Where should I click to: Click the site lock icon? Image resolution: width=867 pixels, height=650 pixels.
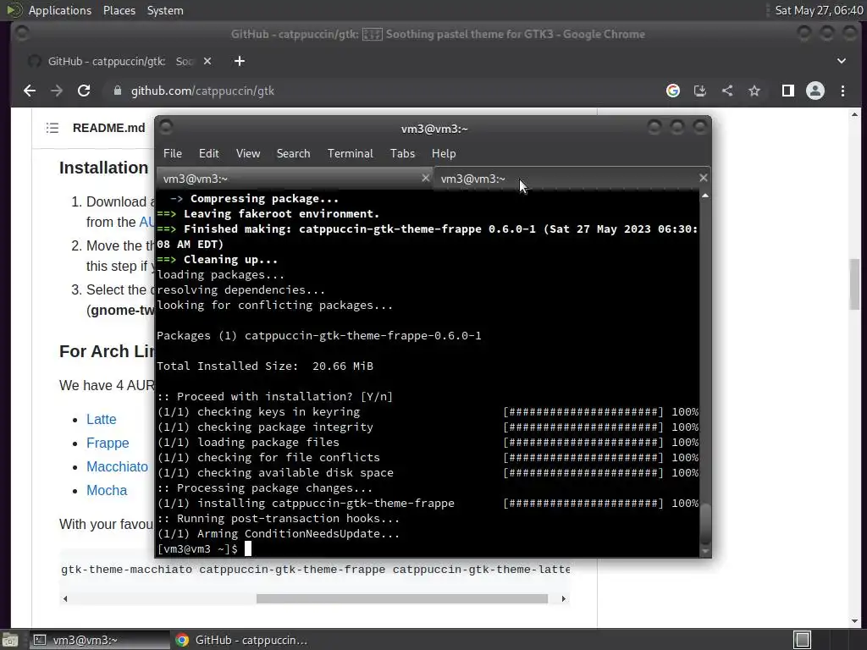(x=117, y=91)
